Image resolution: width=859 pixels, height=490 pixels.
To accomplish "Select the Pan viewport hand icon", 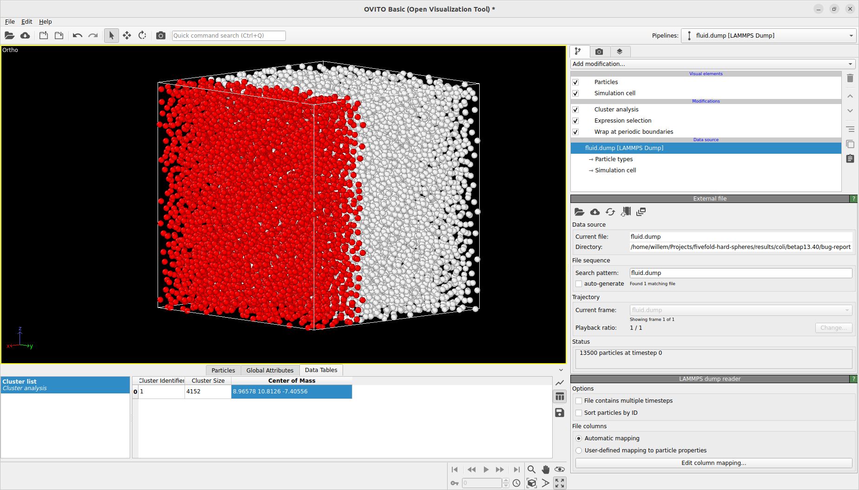I will tap(546, 470).
